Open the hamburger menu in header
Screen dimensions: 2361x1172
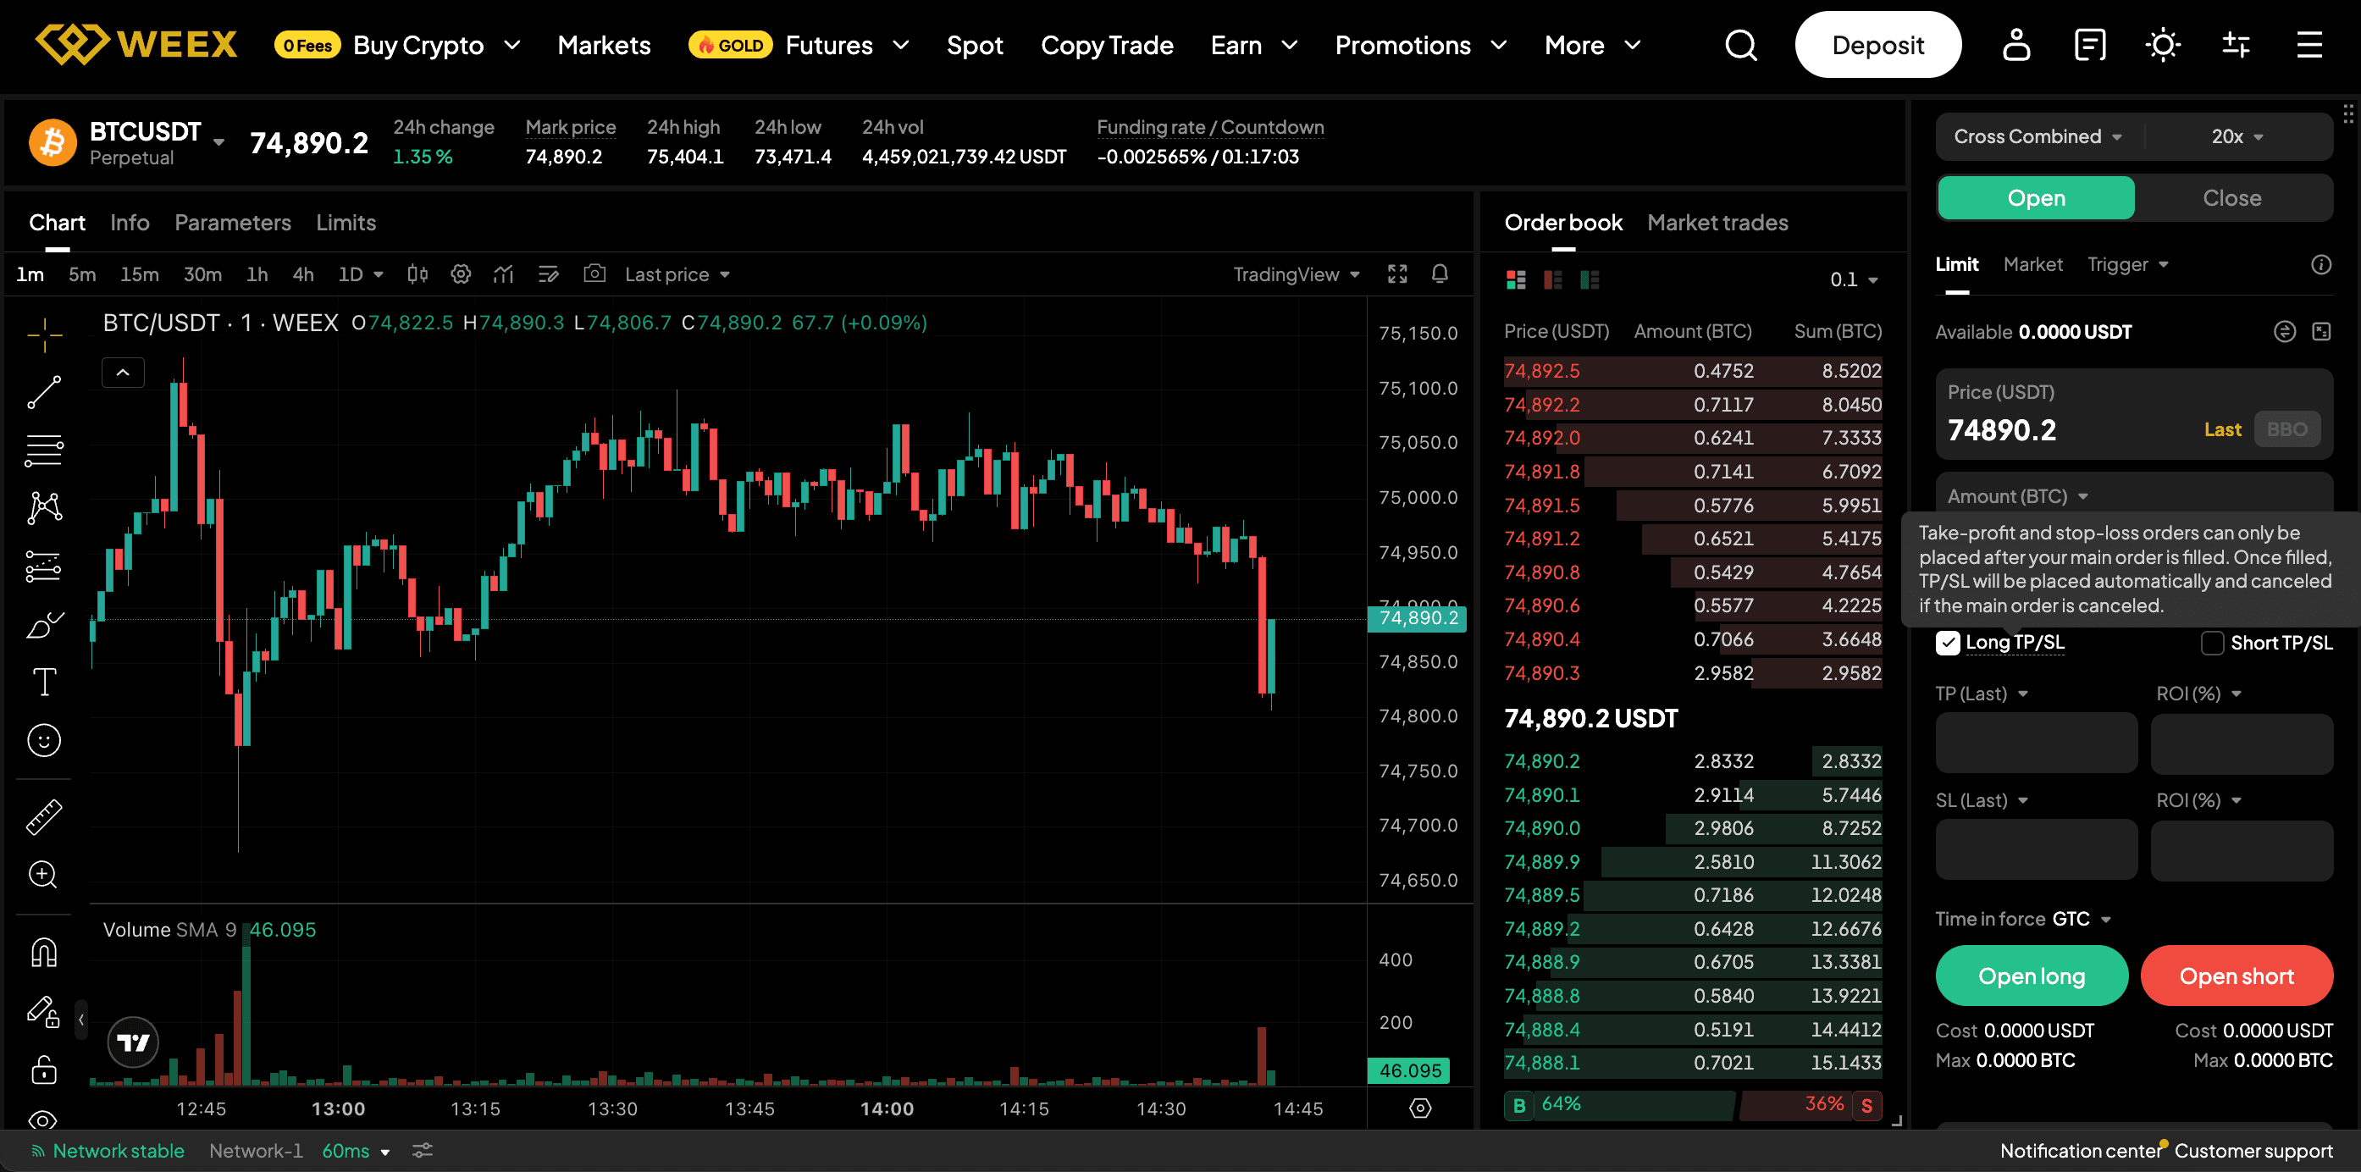2309,45
